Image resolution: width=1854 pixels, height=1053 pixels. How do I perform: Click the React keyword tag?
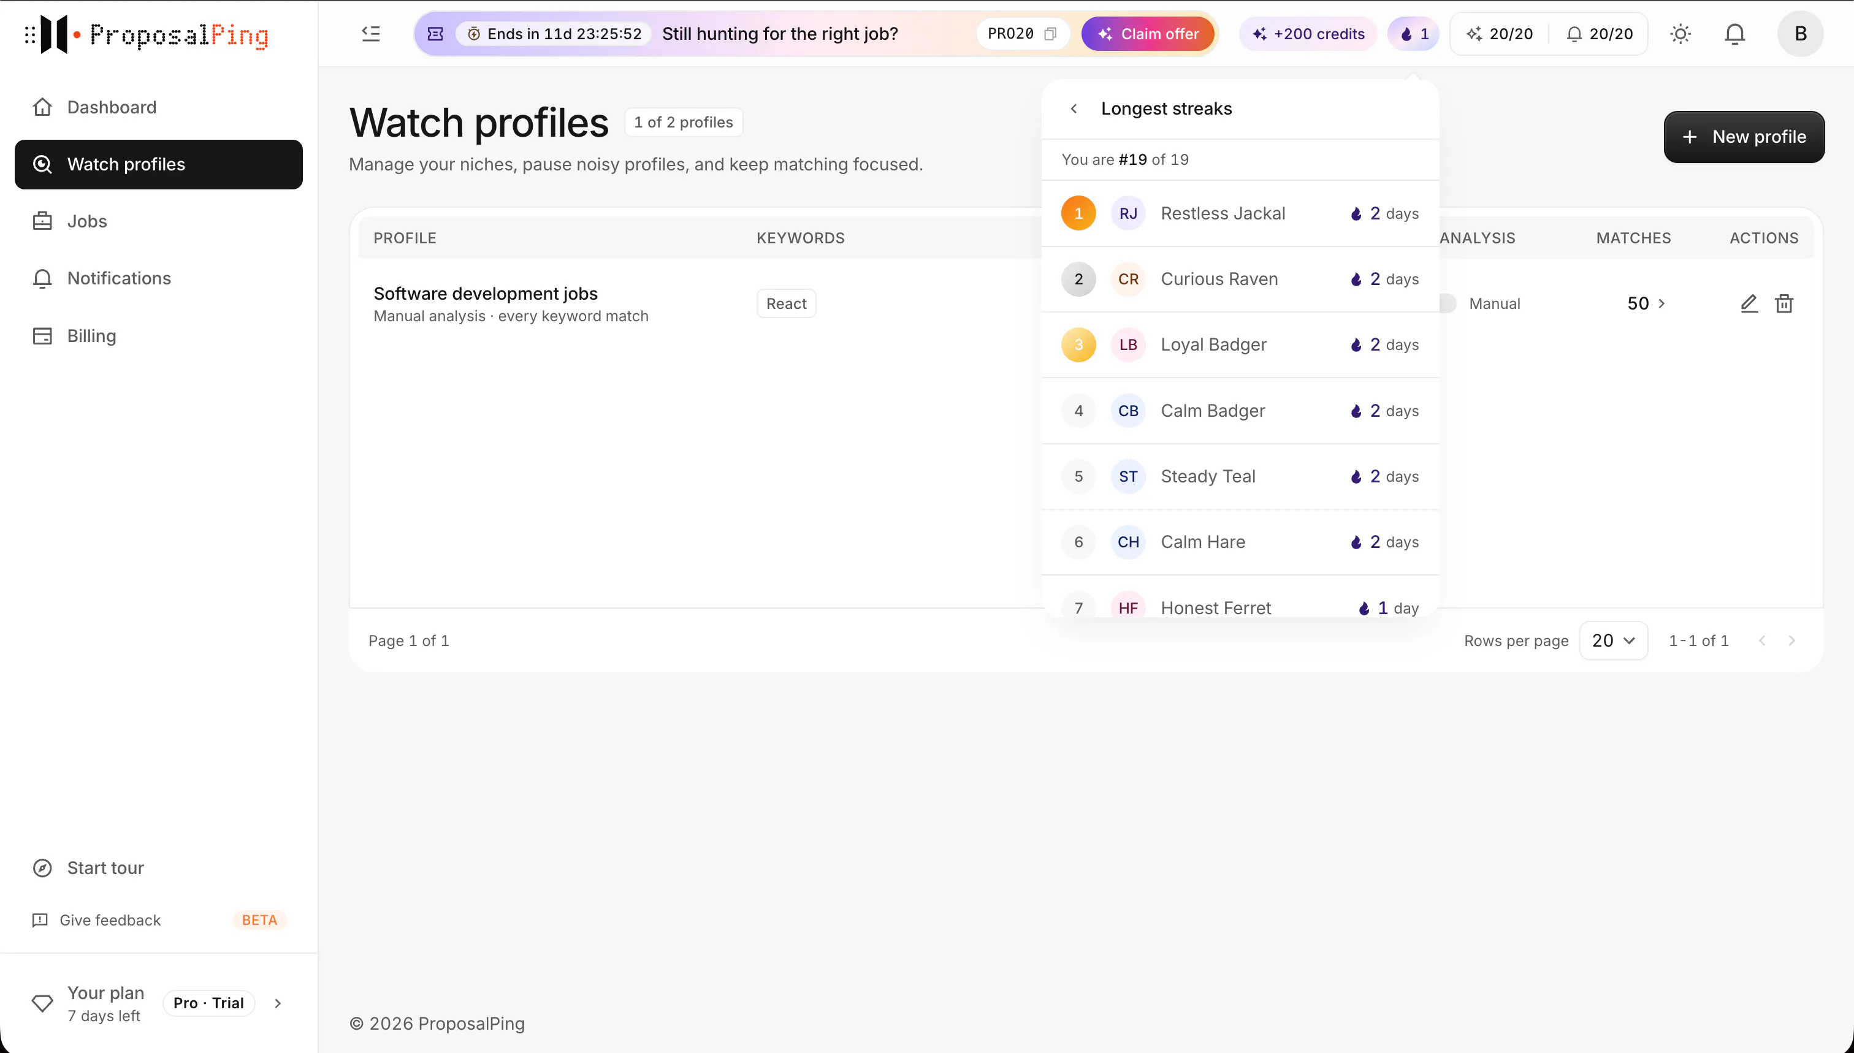[787, 304]
